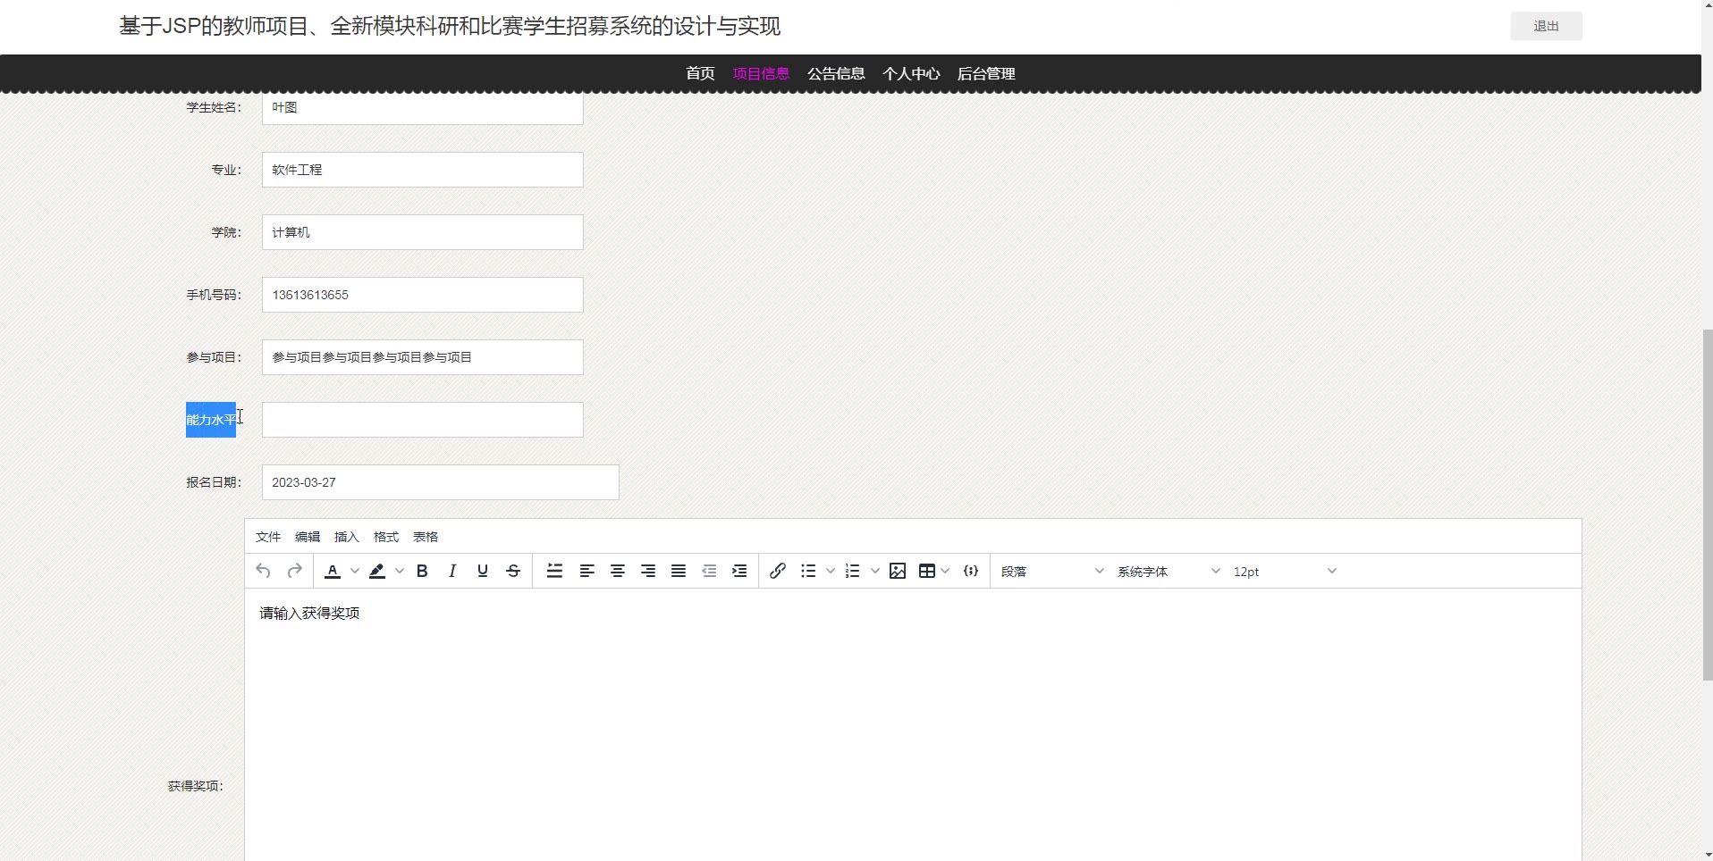This screenshot has height=861, width=1713.
Task: Open the 插入 menu in editor
Action: [x=346, y=537]
